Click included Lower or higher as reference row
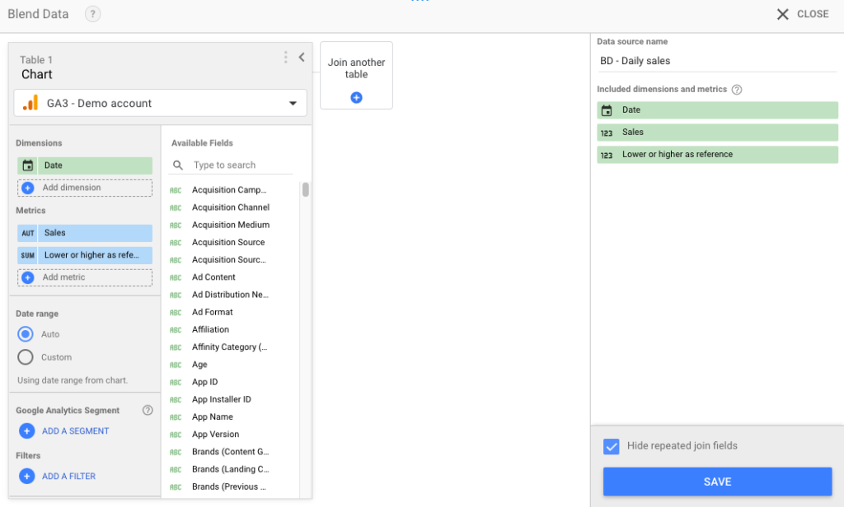 [x=718, y=154]
